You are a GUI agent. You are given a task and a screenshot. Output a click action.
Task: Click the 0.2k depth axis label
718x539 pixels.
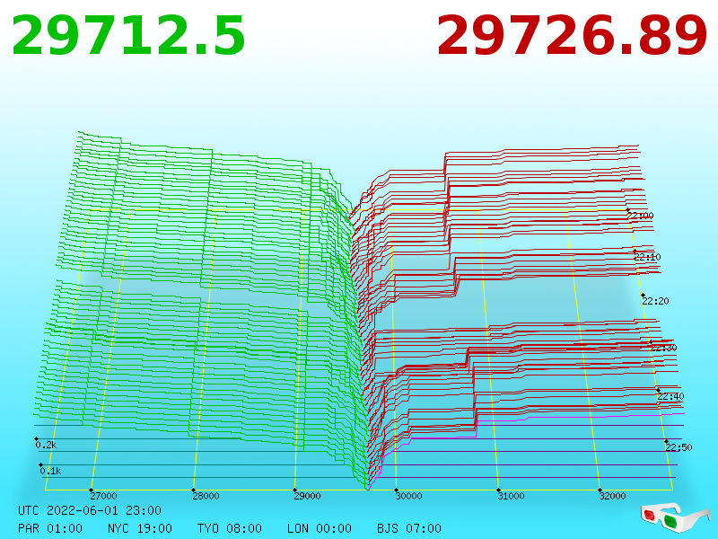point(47,445)
